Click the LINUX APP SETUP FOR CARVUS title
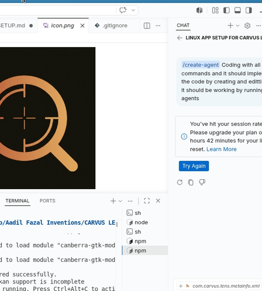 [x=224, y=38]
